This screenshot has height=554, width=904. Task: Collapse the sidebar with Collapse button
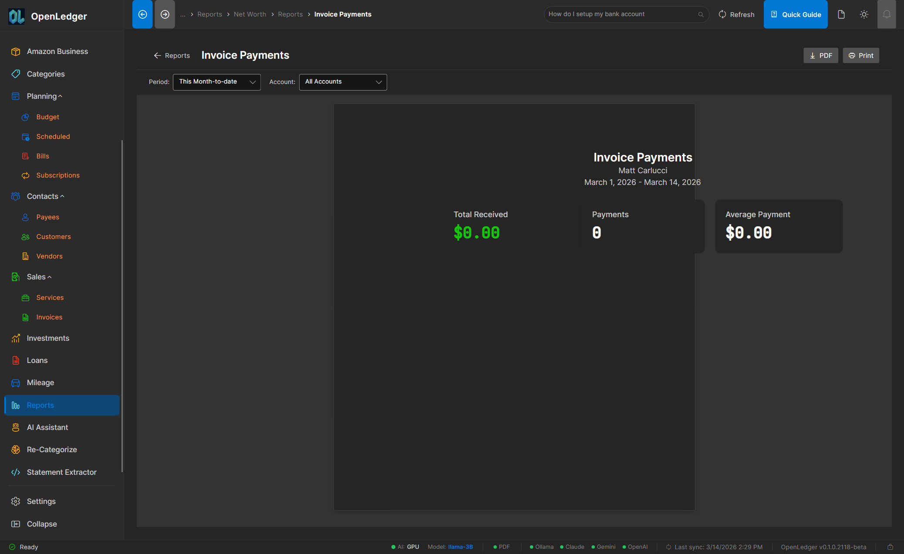tap(41, 524)
